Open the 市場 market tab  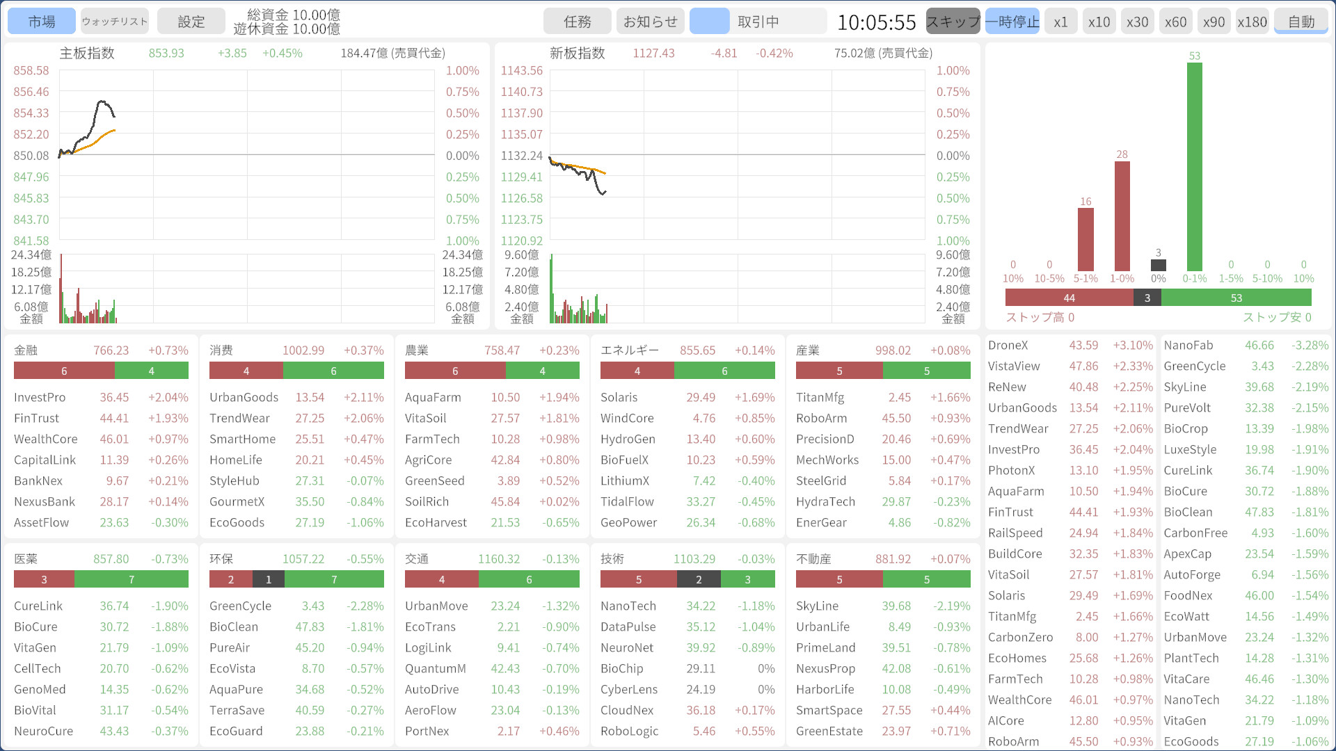[x=42, y=22]
